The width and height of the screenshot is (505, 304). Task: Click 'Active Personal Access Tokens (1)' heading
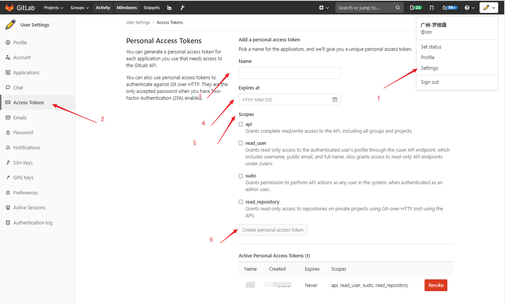pyautogui.click(x=274, y=256)
